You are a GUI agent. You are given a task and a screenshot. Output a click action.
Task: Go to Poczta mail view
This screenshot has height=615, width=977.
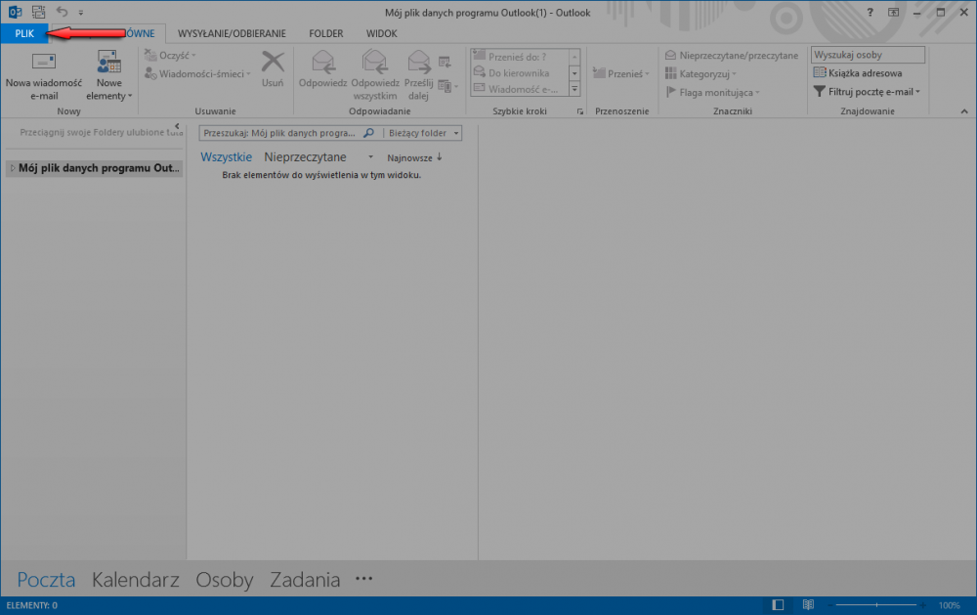[x=46, y=580]
